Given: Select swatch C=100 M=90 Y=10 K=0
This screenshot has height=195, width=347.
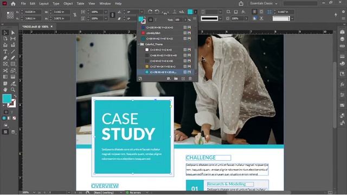Looking at the screenshot, I should [166, 28].
